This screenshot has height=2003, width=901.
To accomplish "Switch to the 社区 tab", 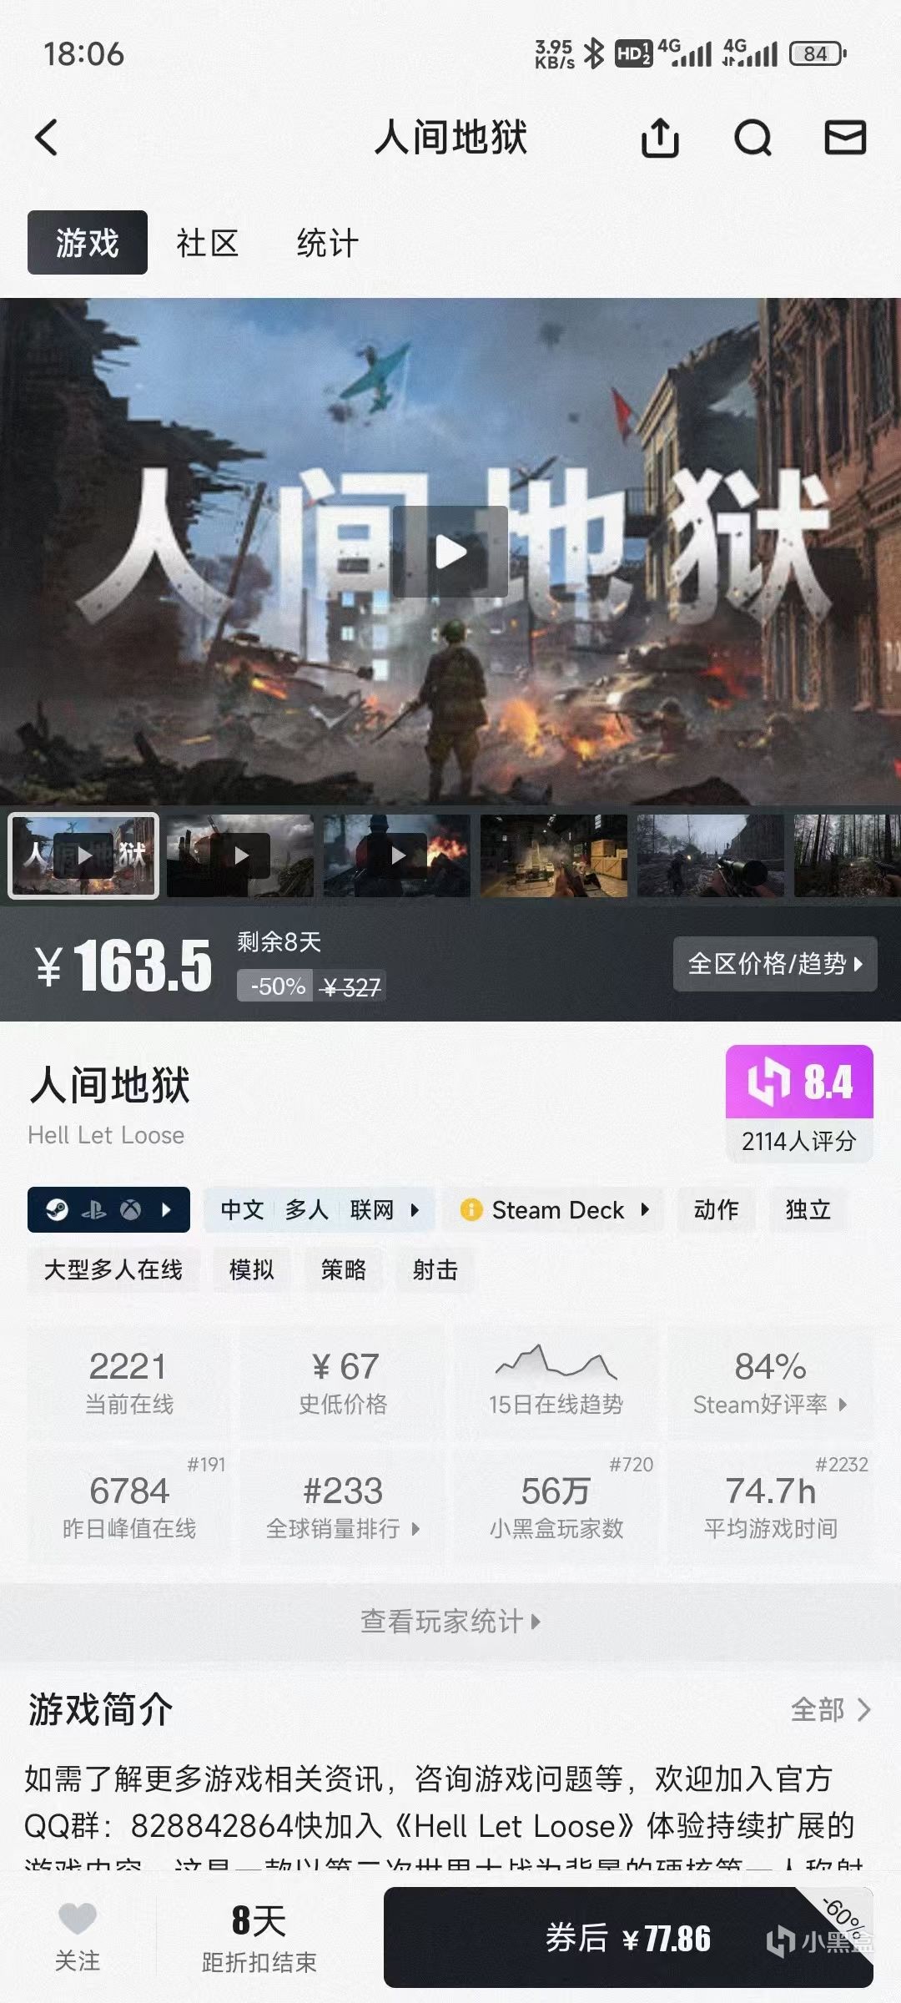I will (x=207, y=243).
